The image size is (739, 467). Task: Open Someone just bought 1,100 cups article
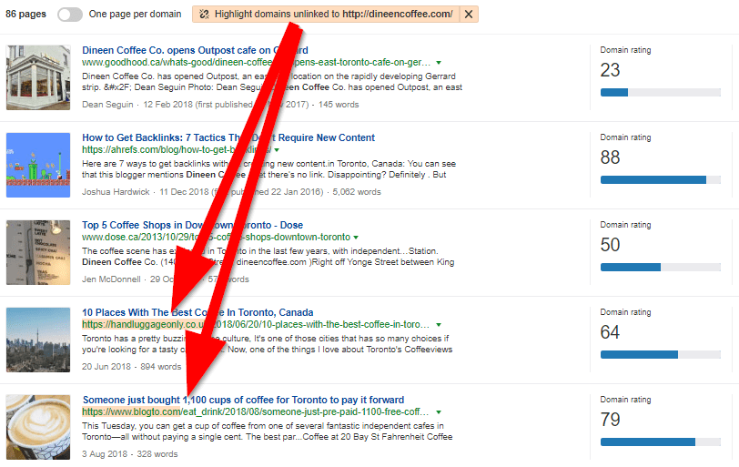click(x=243, y=400)
